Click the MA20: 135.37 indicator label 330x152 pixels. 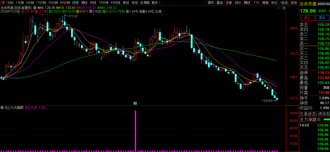point(86,8)
